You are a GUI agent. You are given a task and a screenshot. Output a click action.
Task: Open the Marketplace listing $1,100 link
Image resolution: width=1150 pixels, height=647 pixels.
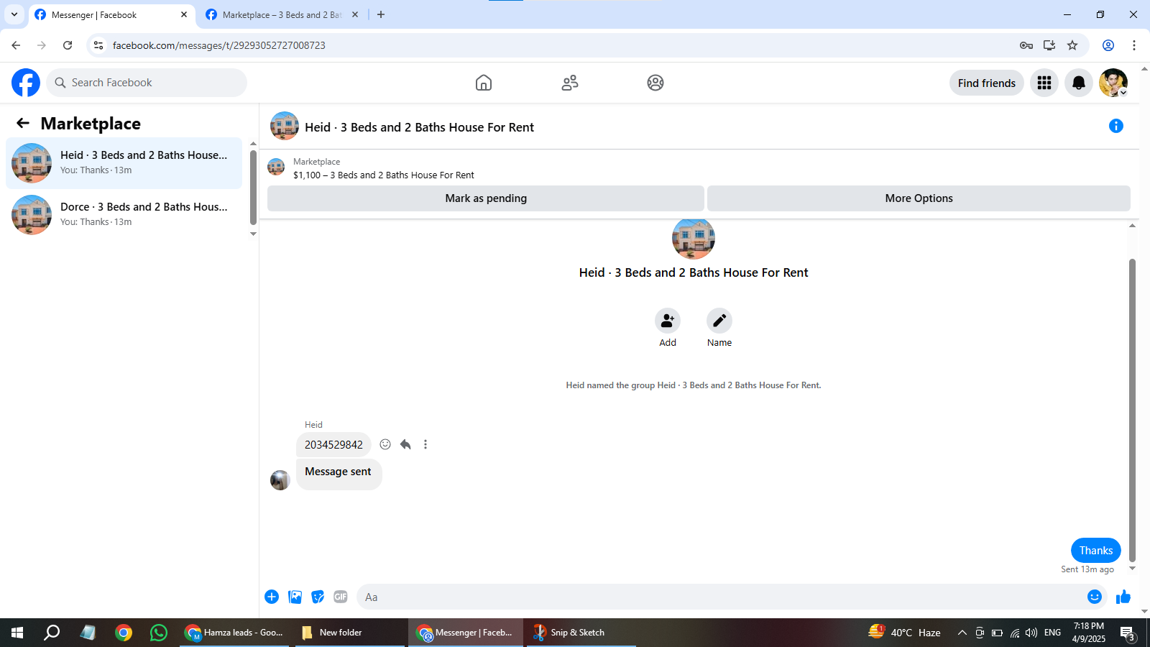click(x=384, y=175)
